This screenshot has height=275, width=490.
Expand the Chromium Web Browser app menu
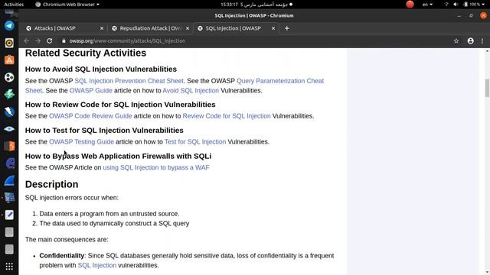pos(67,5)
